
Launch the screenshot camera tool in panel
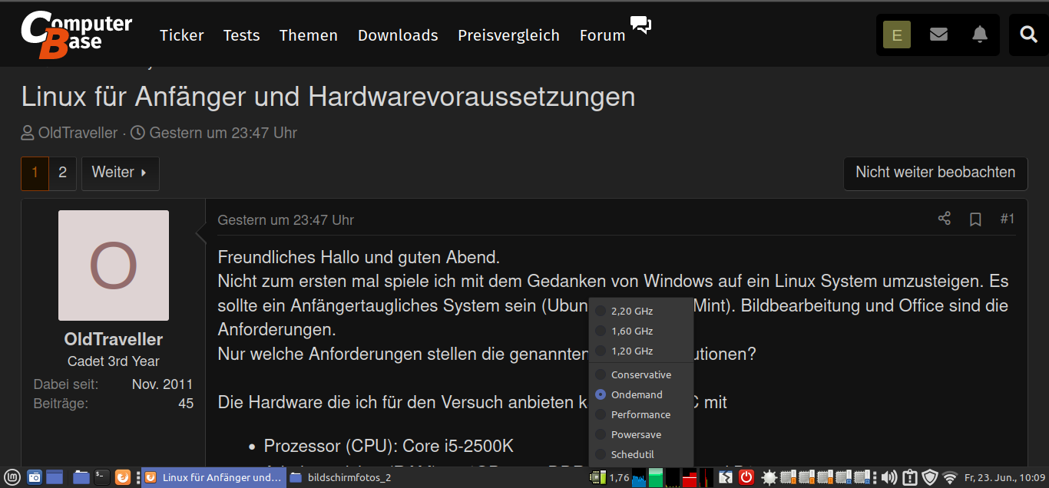tap(35, 477)
